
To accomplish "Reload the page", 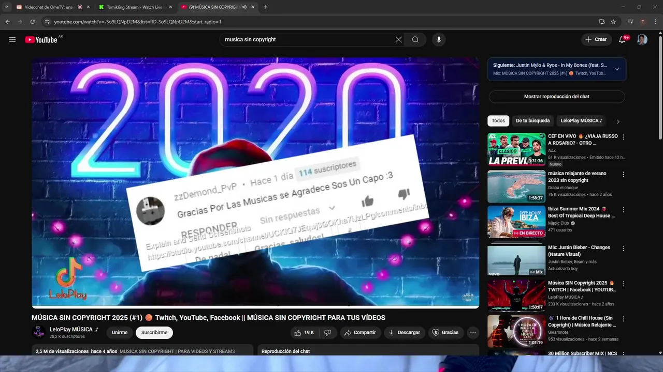I will click(x=32, y=22).
